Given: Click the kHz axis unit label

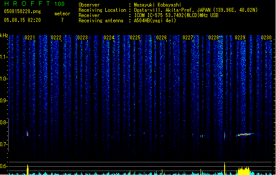Looking at the screenshot, I should (4, 35).
